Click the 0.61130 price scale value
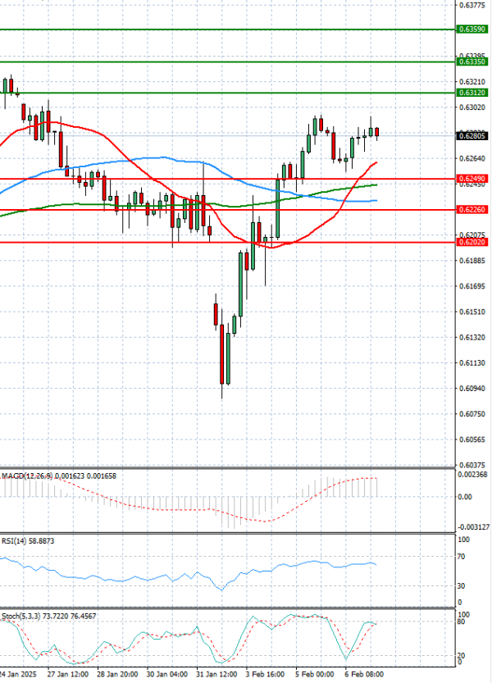This screenshot has width=492, height=683. coord(472,363)
